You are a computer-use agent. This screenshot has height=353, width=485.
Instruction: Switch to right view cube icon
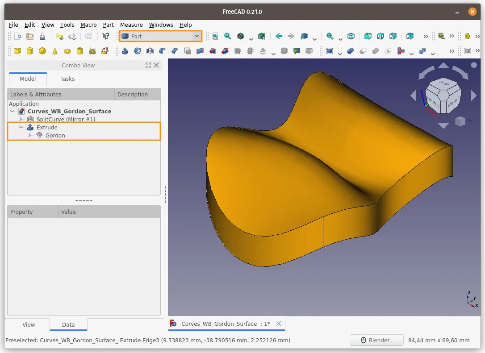tap(393, 36)
